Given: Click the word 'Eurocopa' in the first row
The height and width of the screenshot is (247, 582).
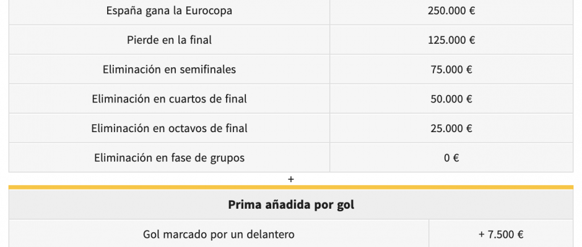Looking at the screenshot, I should coord(209,10).
